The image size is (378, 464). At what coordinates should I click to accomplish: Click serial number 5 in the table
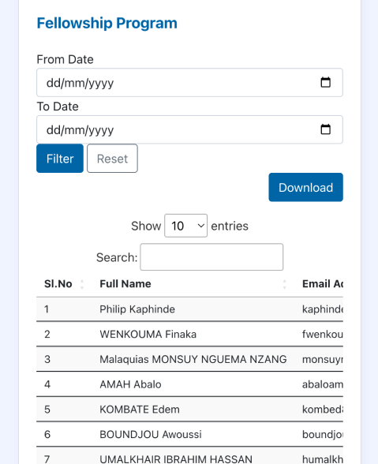click(47, 410)
